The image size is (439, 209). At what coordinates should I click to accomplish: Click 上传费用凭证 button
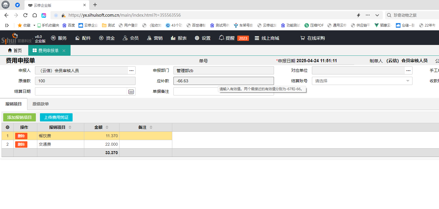[56, 117]
